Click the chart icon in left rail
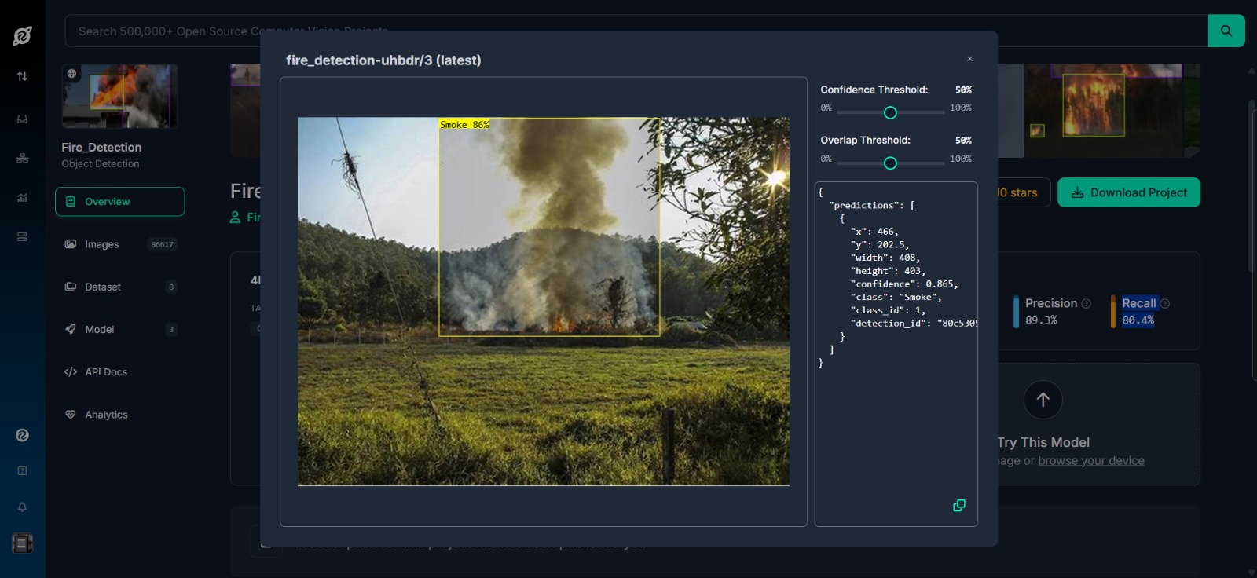Image resolution: width=1257 pixels, height=578 pixels. [22, 198]
